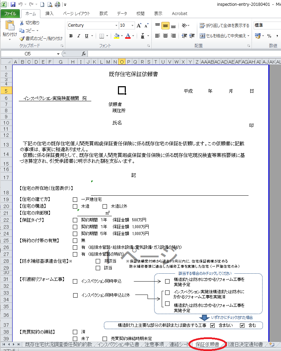Toggle the 含まない checkbox
This screenshot has height=351, width=281.
pos(212,325)
